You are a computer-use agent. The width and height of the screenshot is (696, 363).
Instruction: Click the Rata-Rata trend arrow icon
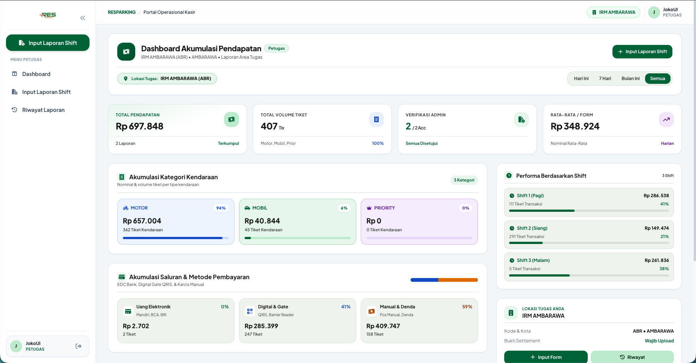point(666,119)
